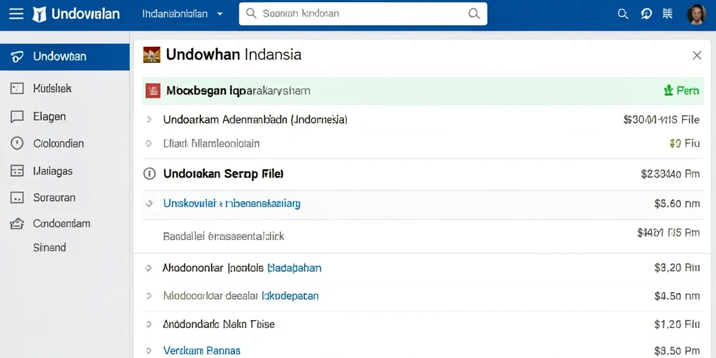Image resolution: width=716 pixels, height=358 pixels.
Task: Click the Undowban sidebar icon
Action: tap(17, 57)
